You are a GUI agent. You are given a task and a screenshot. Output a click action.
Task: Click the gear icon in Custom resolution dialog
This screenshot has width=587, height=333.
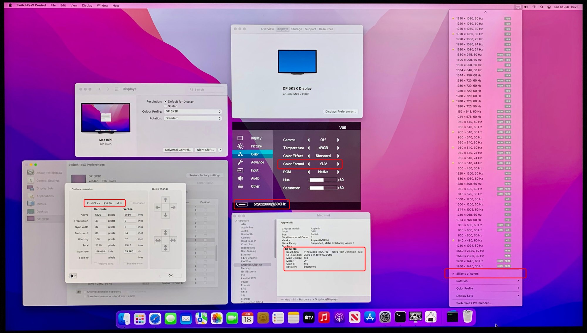(73, 276)
